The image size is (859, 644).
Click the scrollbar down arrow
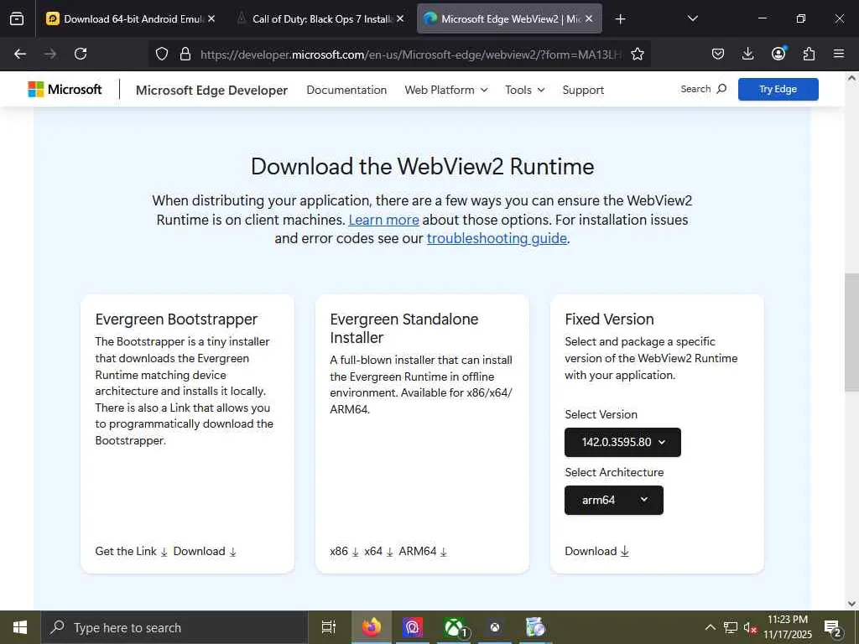[851, 603]
